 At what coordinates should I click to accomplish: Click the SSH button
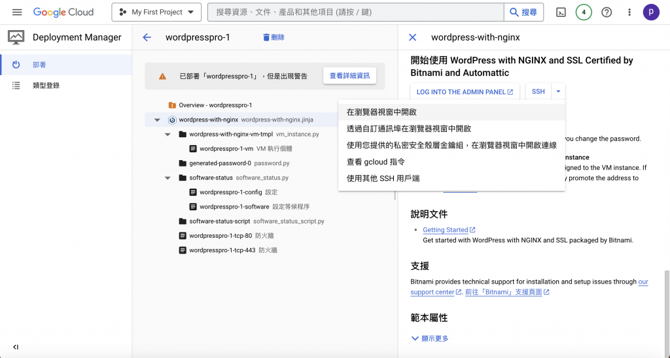point(538,91)
